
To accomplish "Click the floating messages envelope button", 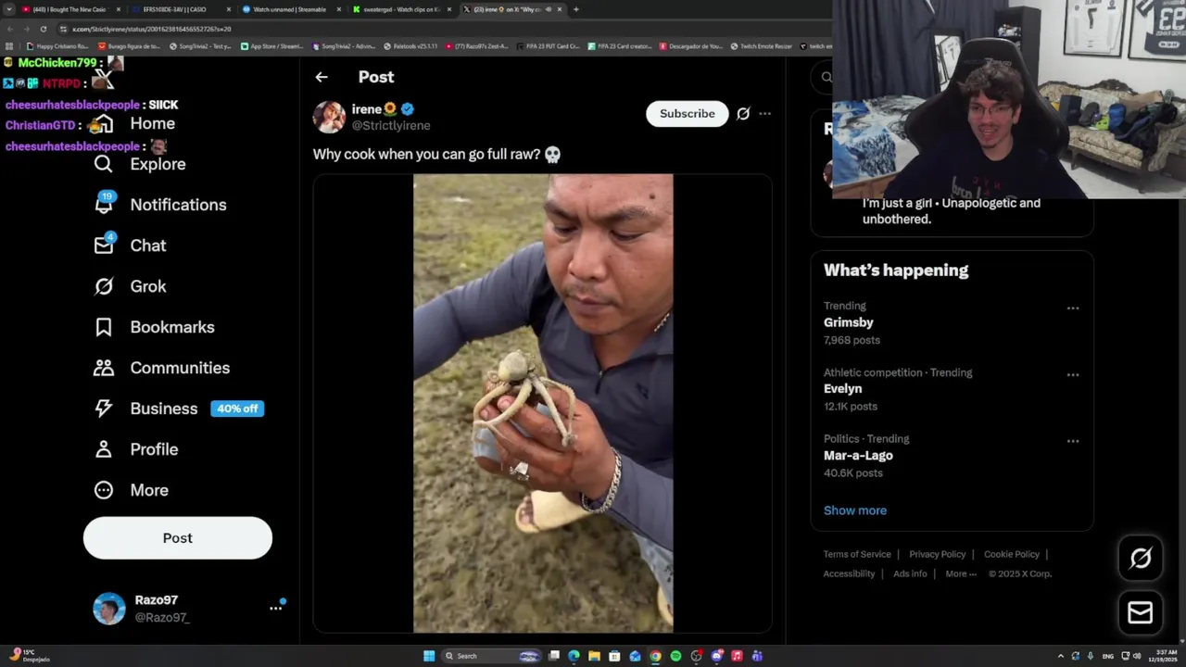I will point(1141,612).
